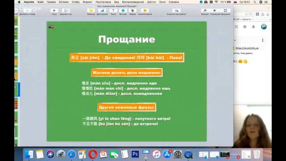Open Notes app from the Dock
The image size is (286, 161).
pos(40,154)
